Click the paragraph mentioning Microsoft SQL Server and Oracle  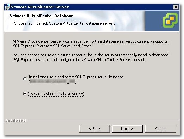(x=90, y=43)
